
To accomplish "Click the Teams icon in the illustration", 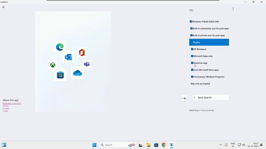I will click(87, 64).
